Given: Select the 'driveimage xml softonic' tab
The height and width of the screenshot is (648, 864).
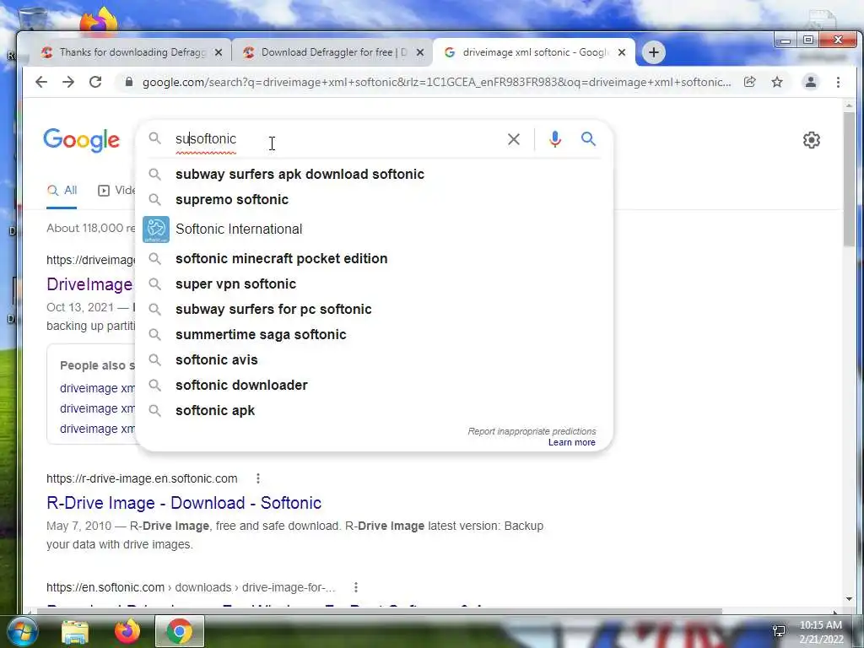Looking at the screenshot, I should pyautogui.click(x=534, y=52).
